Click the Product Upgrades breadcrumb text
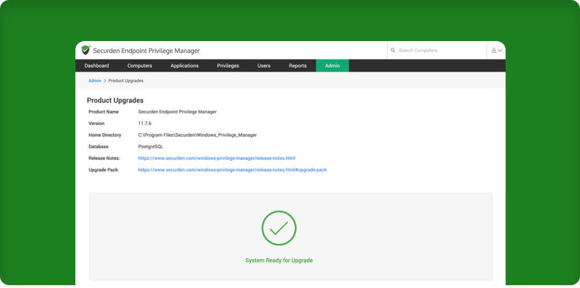 tap(126, 80)
